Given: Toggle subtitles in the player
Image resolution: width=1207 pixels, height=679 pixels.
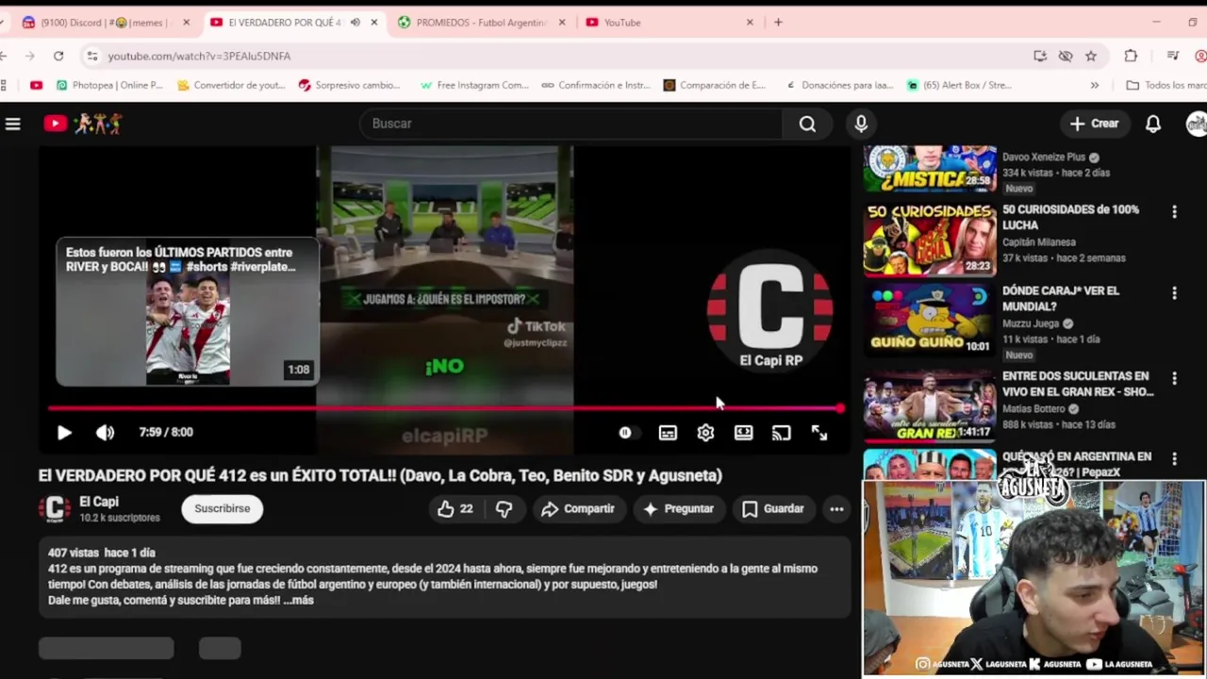Looking at the screenshot, I should (668, 433).
